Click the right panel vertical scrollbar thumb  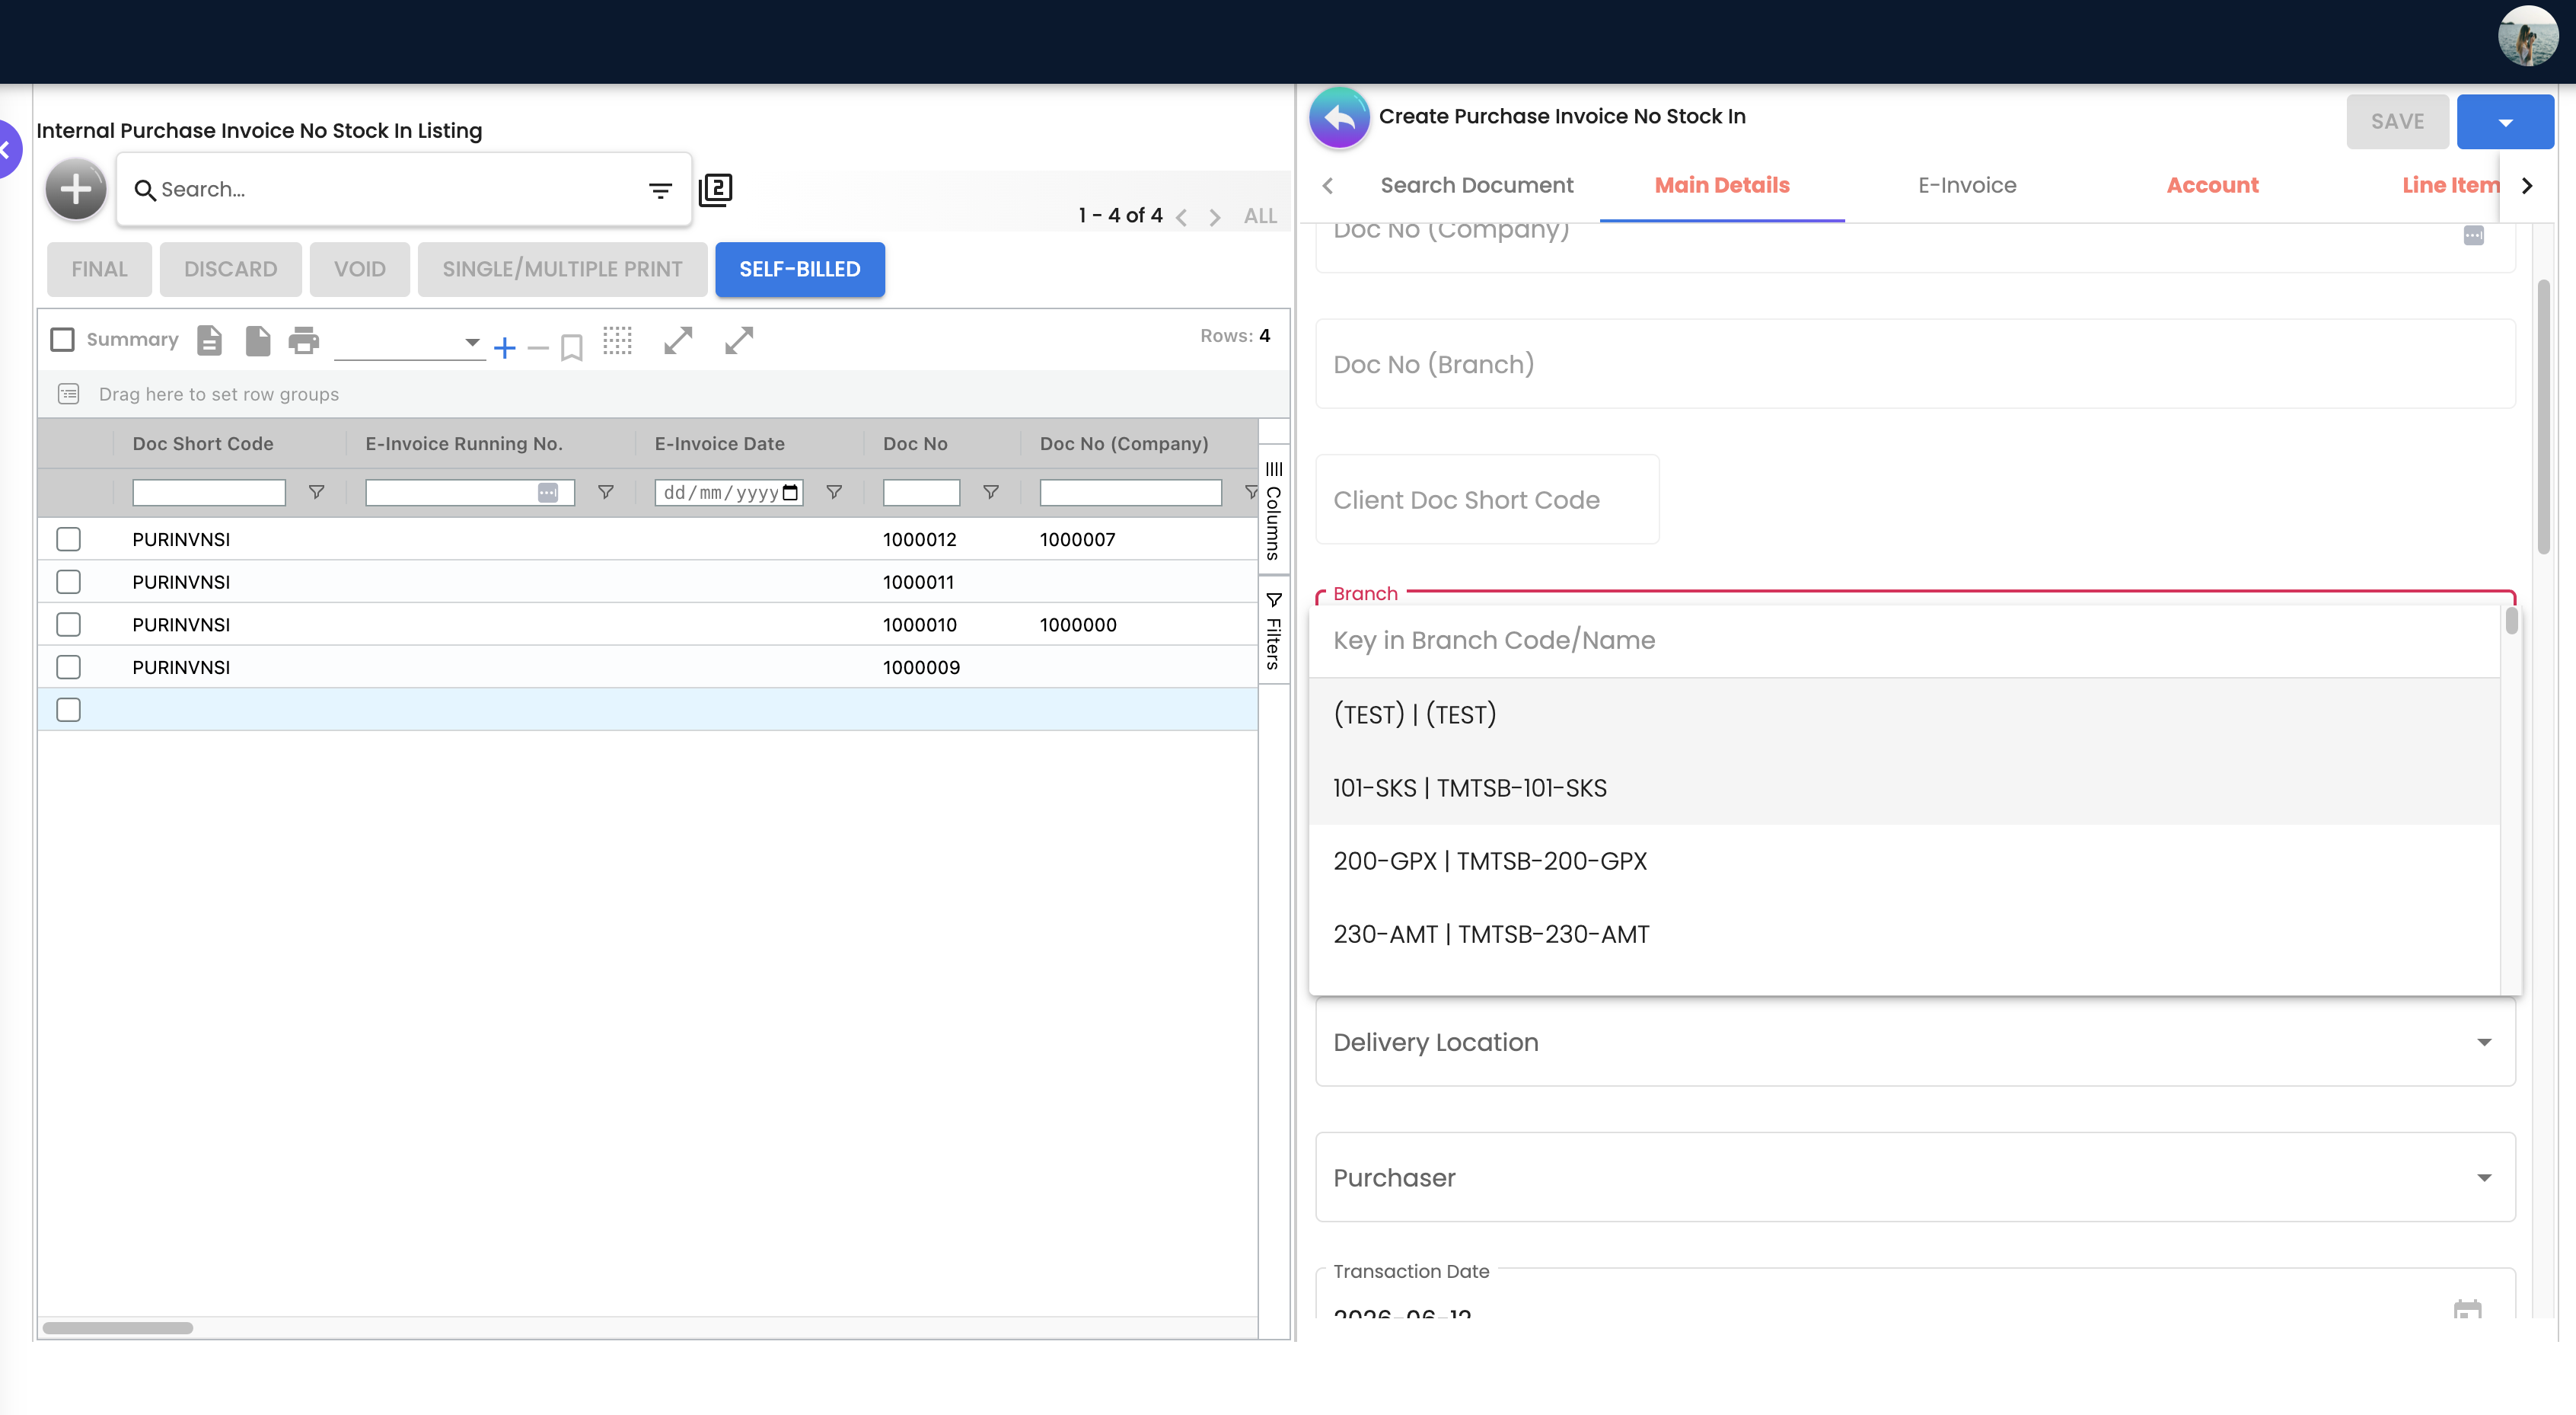[x=2544, y=417]
